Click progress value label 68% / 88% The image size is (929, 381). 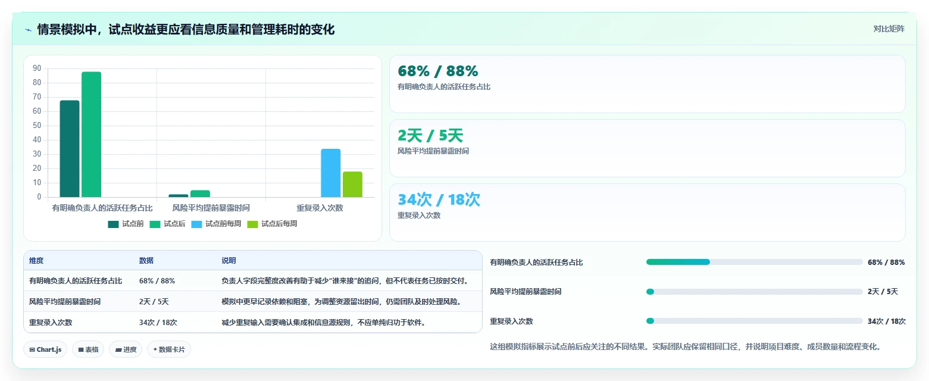[886, 262]
